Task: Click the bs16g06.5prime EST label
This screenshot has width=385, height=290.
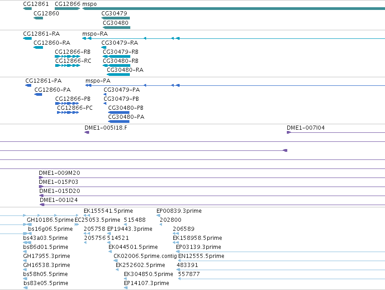Action: click(x=50, y=229)
